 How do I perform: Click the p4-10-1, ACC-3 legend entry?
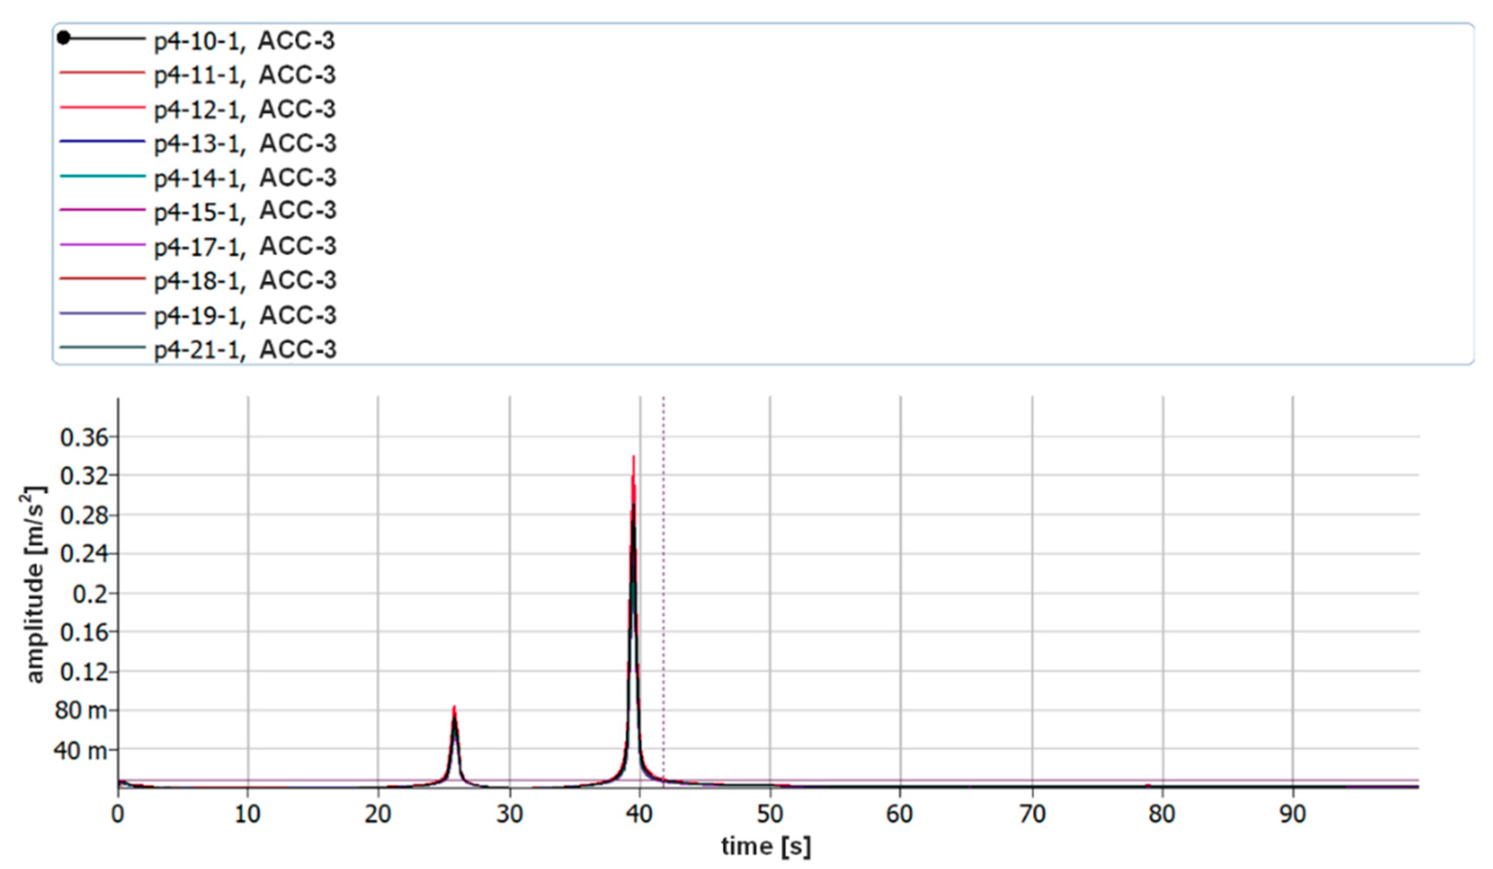pos(244,40)
